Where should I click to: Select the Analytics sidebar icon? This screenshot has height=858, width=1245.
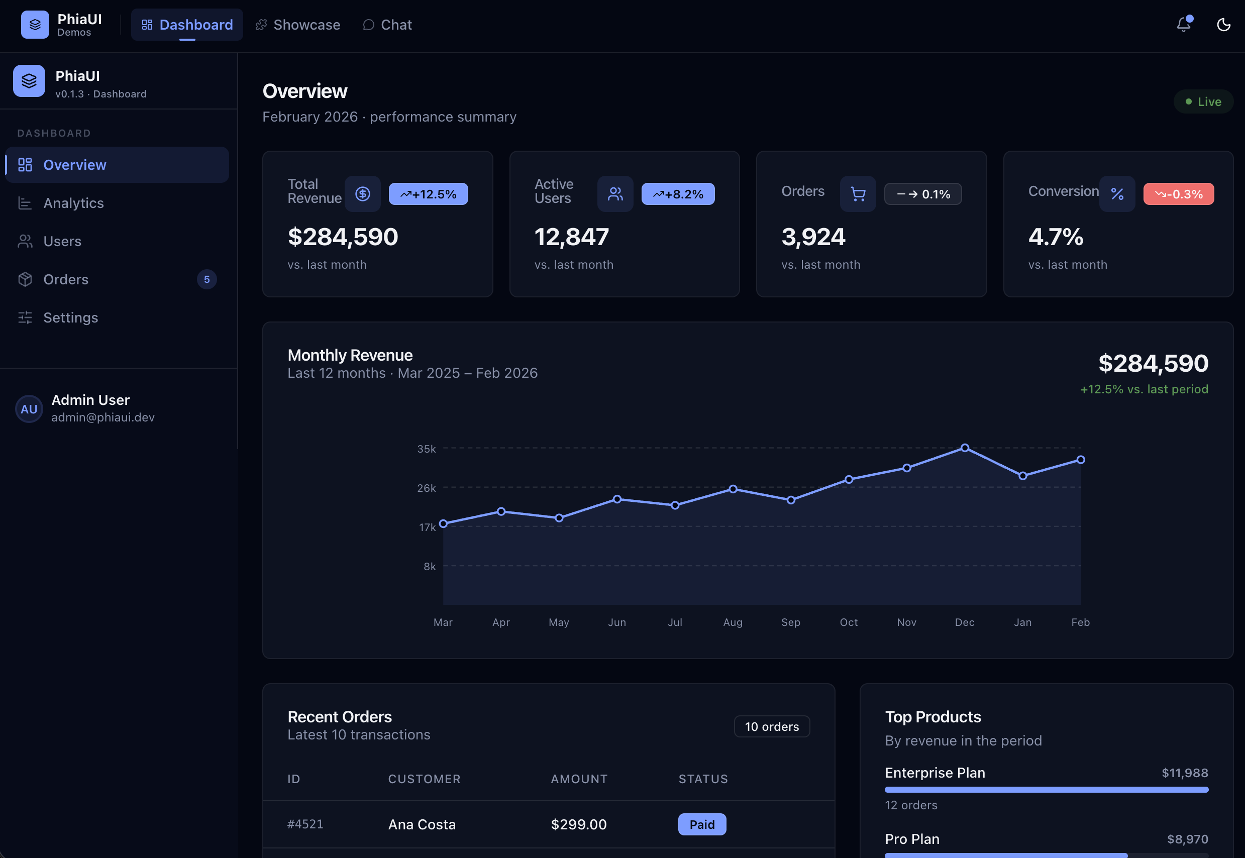(25, 203)
